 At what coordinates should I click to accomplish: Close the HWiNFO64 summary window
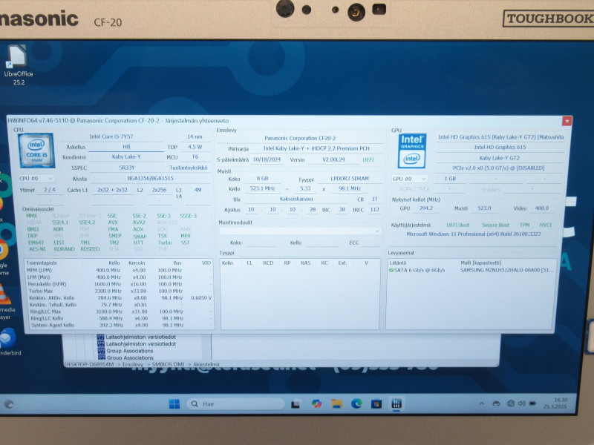click(567, 121)
